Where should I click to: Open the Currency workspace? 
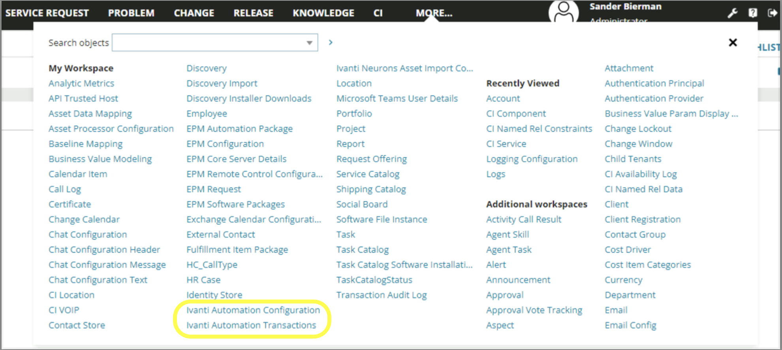[623, 280]
